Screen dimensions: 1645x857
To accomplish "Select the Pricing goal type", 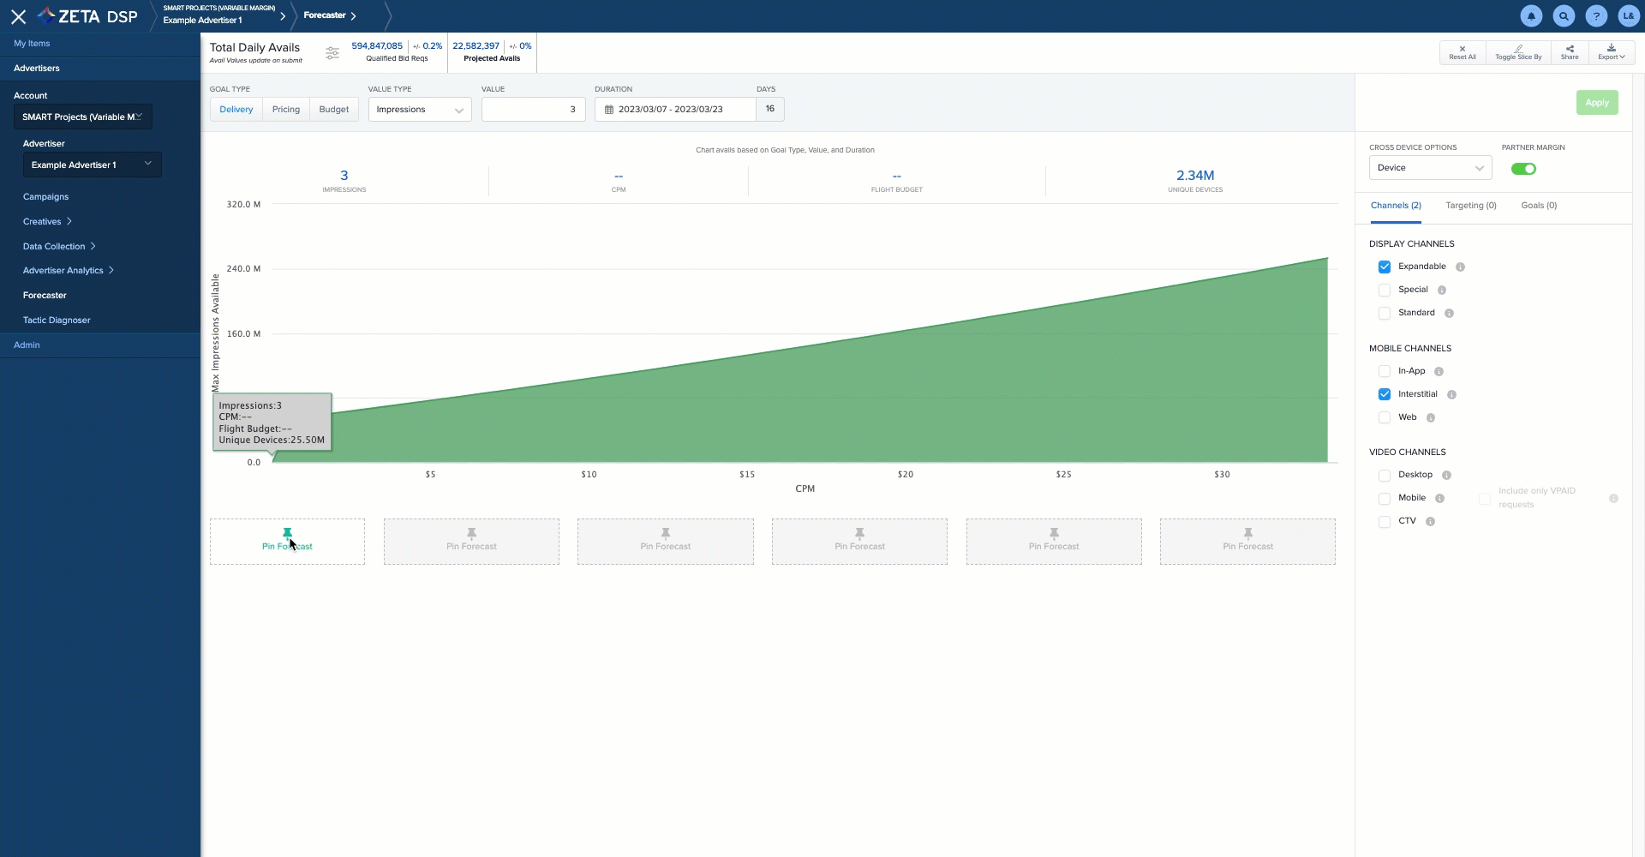I will point(285,110).
